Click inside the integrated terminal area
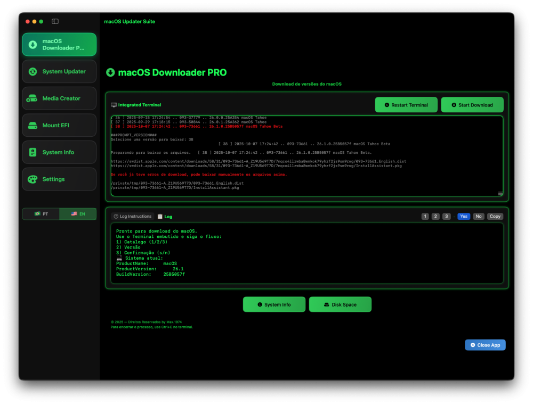Image resolution: width=533 pixels, height=405 pixels. point(307,156)
